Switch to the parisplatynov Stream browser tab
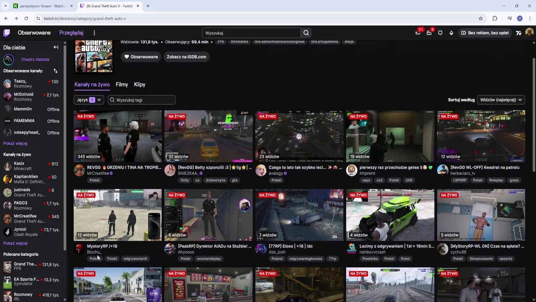Viewport: 536px width, 302px height. [x=43, y=6]
